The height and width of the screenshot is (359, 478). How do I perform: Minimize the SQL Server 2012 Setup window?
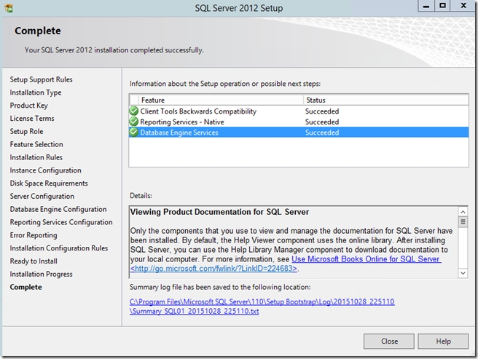point(426,6)
